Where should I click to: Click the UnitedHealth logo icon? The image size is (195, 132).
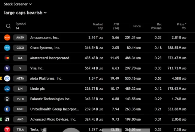[x=7, y=109]
